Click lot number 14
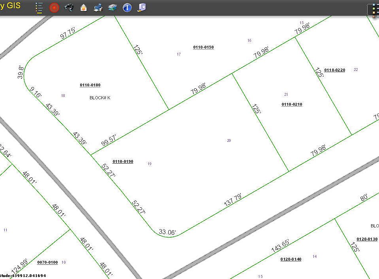 pos(315,256)
